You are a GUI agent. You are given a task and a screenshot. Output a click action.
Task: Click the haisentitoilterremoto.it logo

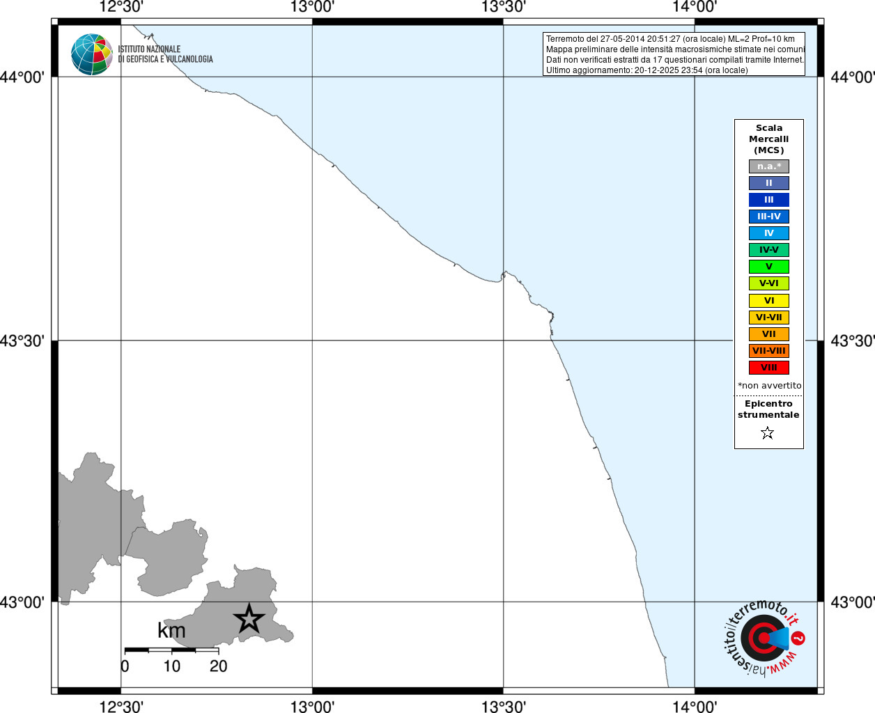pyautogui.click(x=764, y=637)
